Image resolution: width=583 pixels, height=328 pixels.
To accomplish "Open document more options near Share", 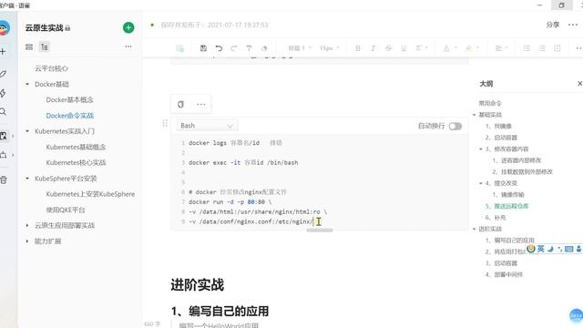I will [573, 25].
